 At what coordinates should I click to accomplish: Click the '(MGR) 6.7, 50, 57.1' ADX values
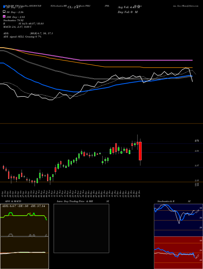41,33
